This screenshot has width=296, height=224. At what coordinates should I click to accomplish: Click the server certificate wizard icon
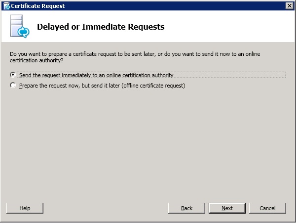tap(20, 26)
